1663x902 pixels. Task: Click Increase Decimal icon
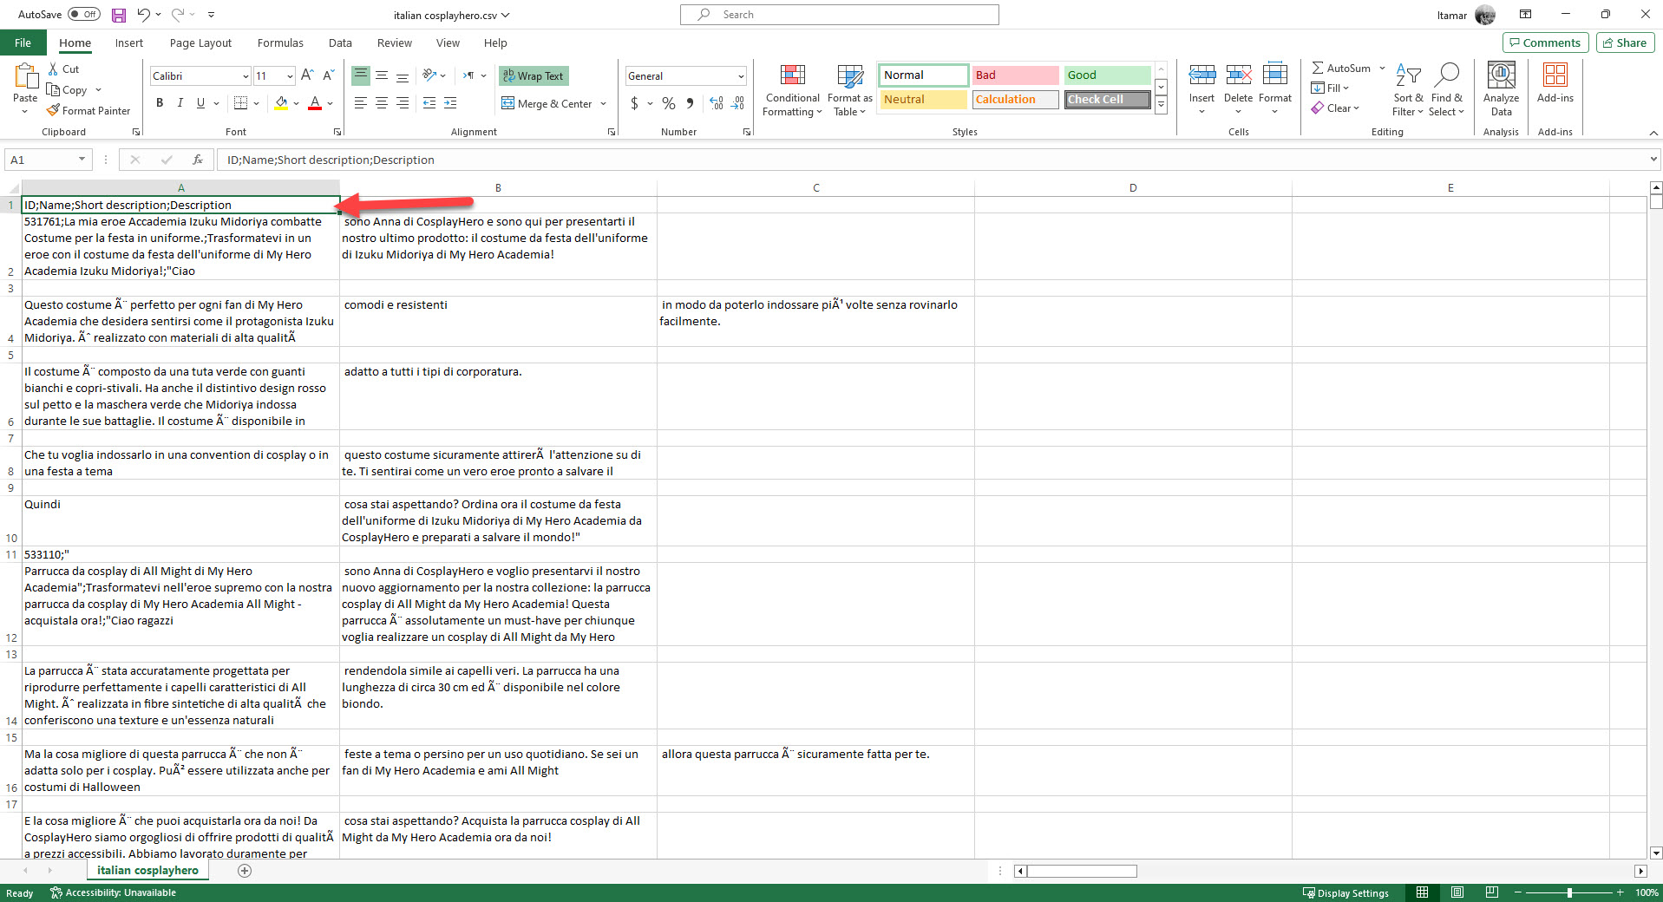pos(717,103)
